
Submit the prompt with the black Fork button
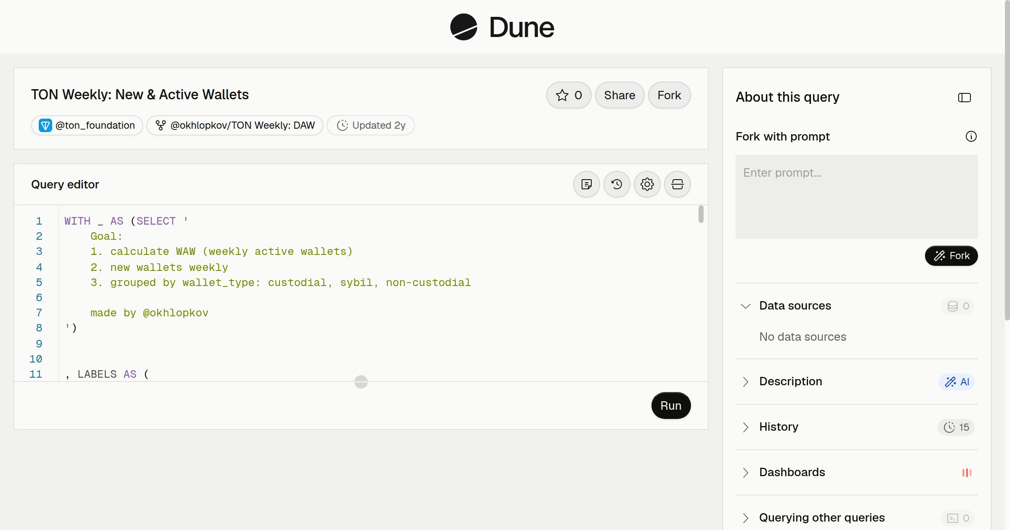(x=951, y=256)
